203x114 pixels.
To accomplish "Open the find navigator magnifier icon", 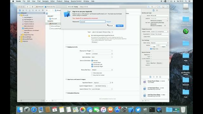I will point(26,10).
